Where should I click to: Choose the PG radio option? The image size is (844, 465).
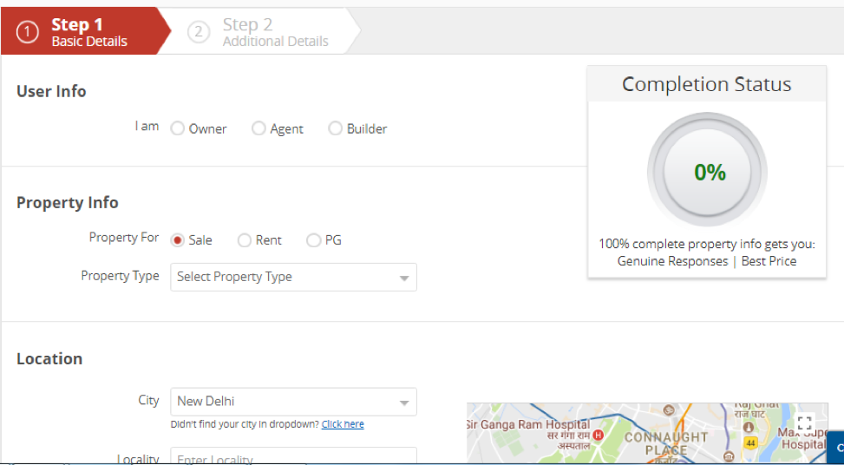click(314, 240)
